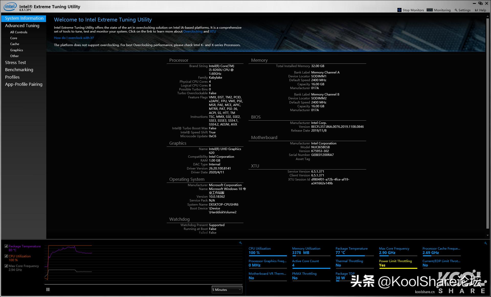Image resolution: width=491 pixels, height=297 pixels.
Task: Open Monitoring using the graph icon
Action: [x=430, y=10]
